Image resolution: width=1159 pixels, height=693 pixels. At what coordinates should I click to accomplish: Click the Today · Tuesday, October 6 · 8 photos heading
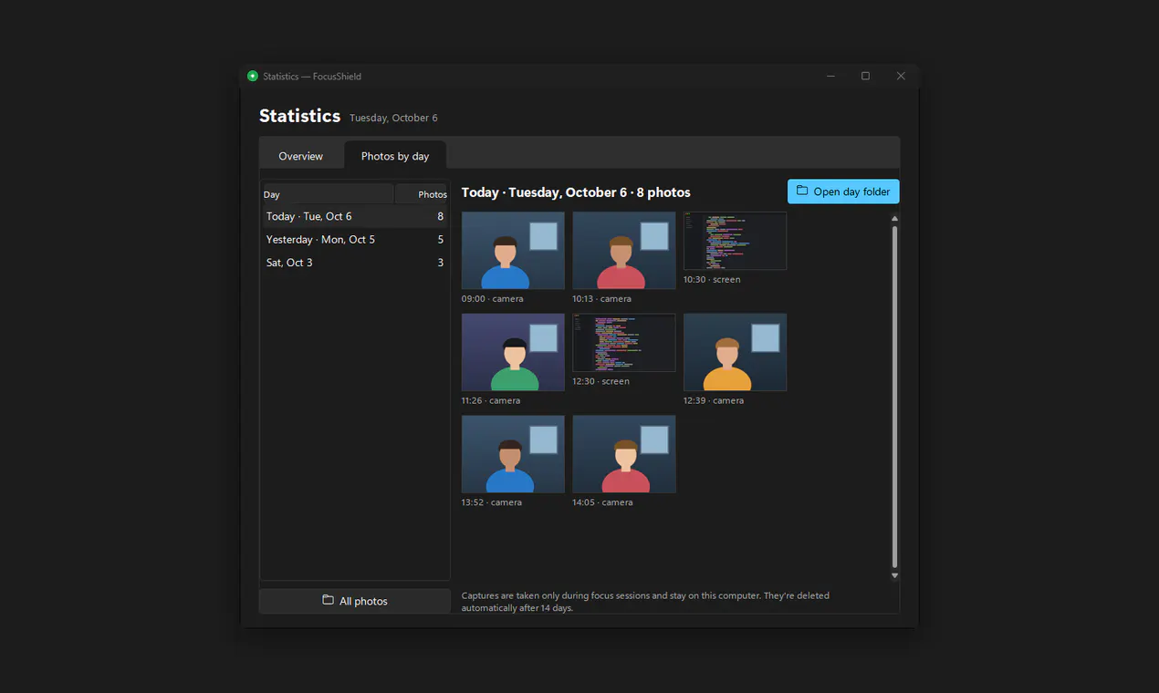(576, 192)
